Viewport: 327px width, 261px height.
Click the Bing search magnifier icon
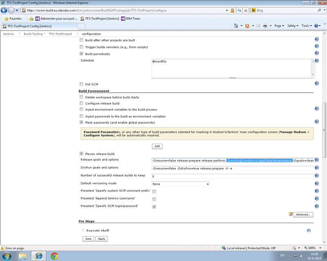tap(319, 10)
